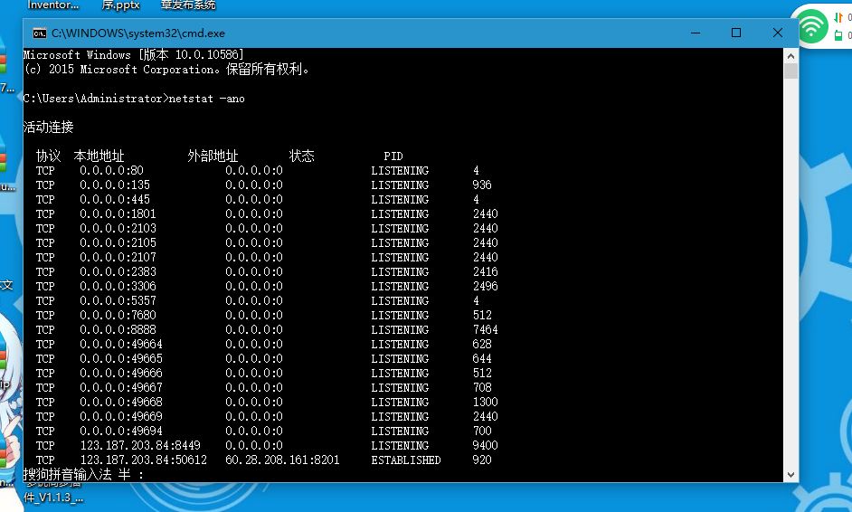Click local address 0.0.0.0:49666
Image resolution: width=852 pixels, height=512 pixels.
click(x=121, y=374)
